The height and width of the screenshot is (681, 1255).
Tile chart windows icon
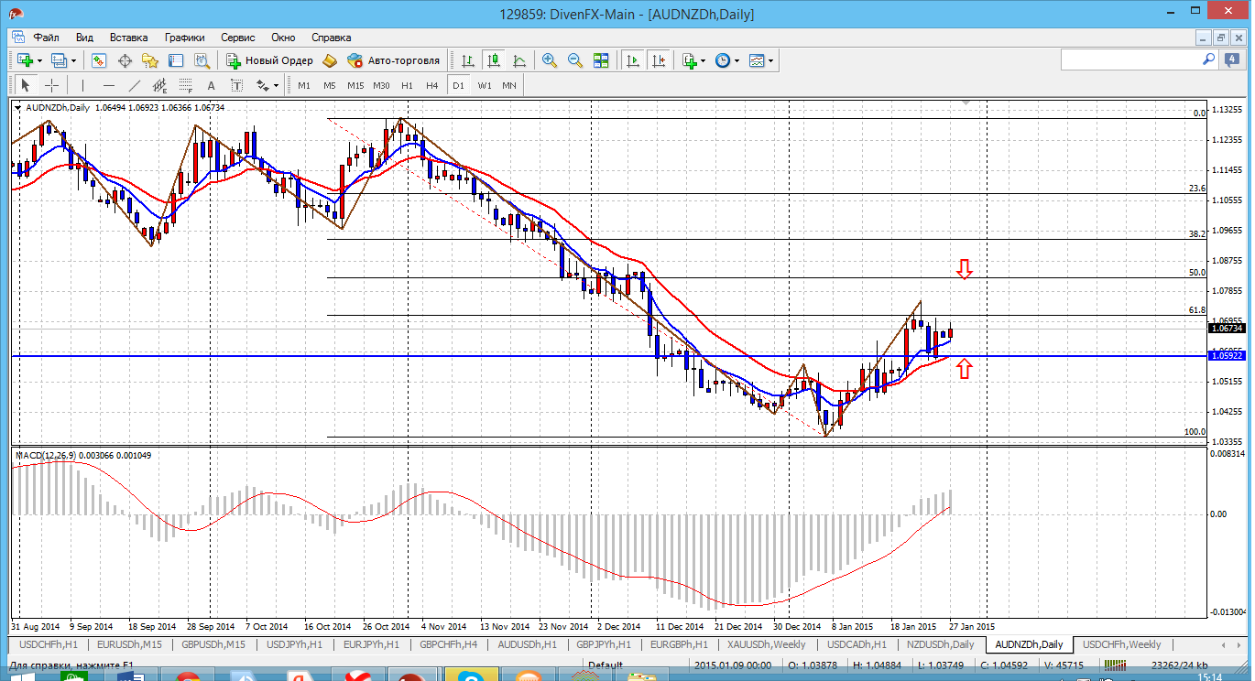(601, 60)
